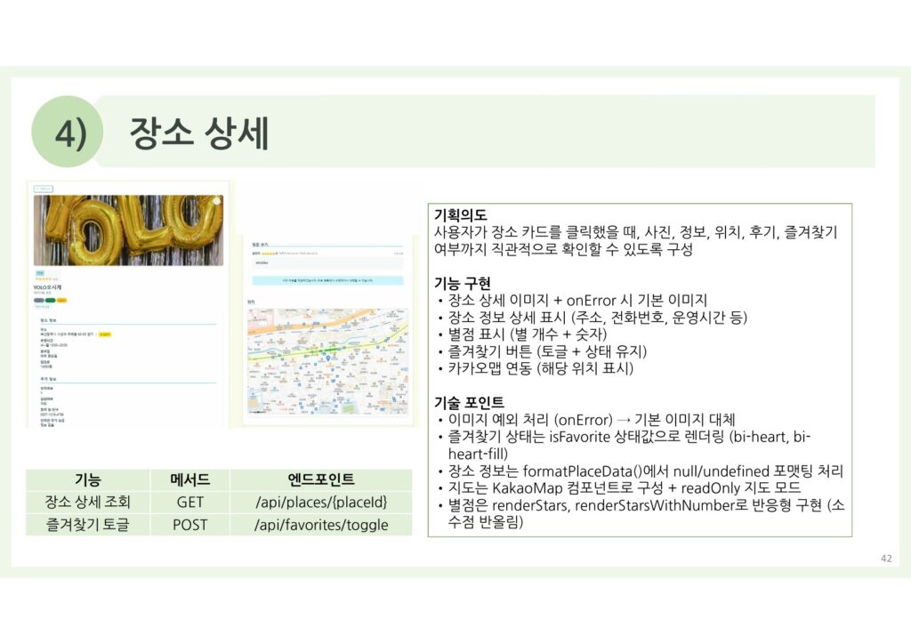Click the bullet about KakaoMap 컴포넌트
911x644 pixels.
625,487
